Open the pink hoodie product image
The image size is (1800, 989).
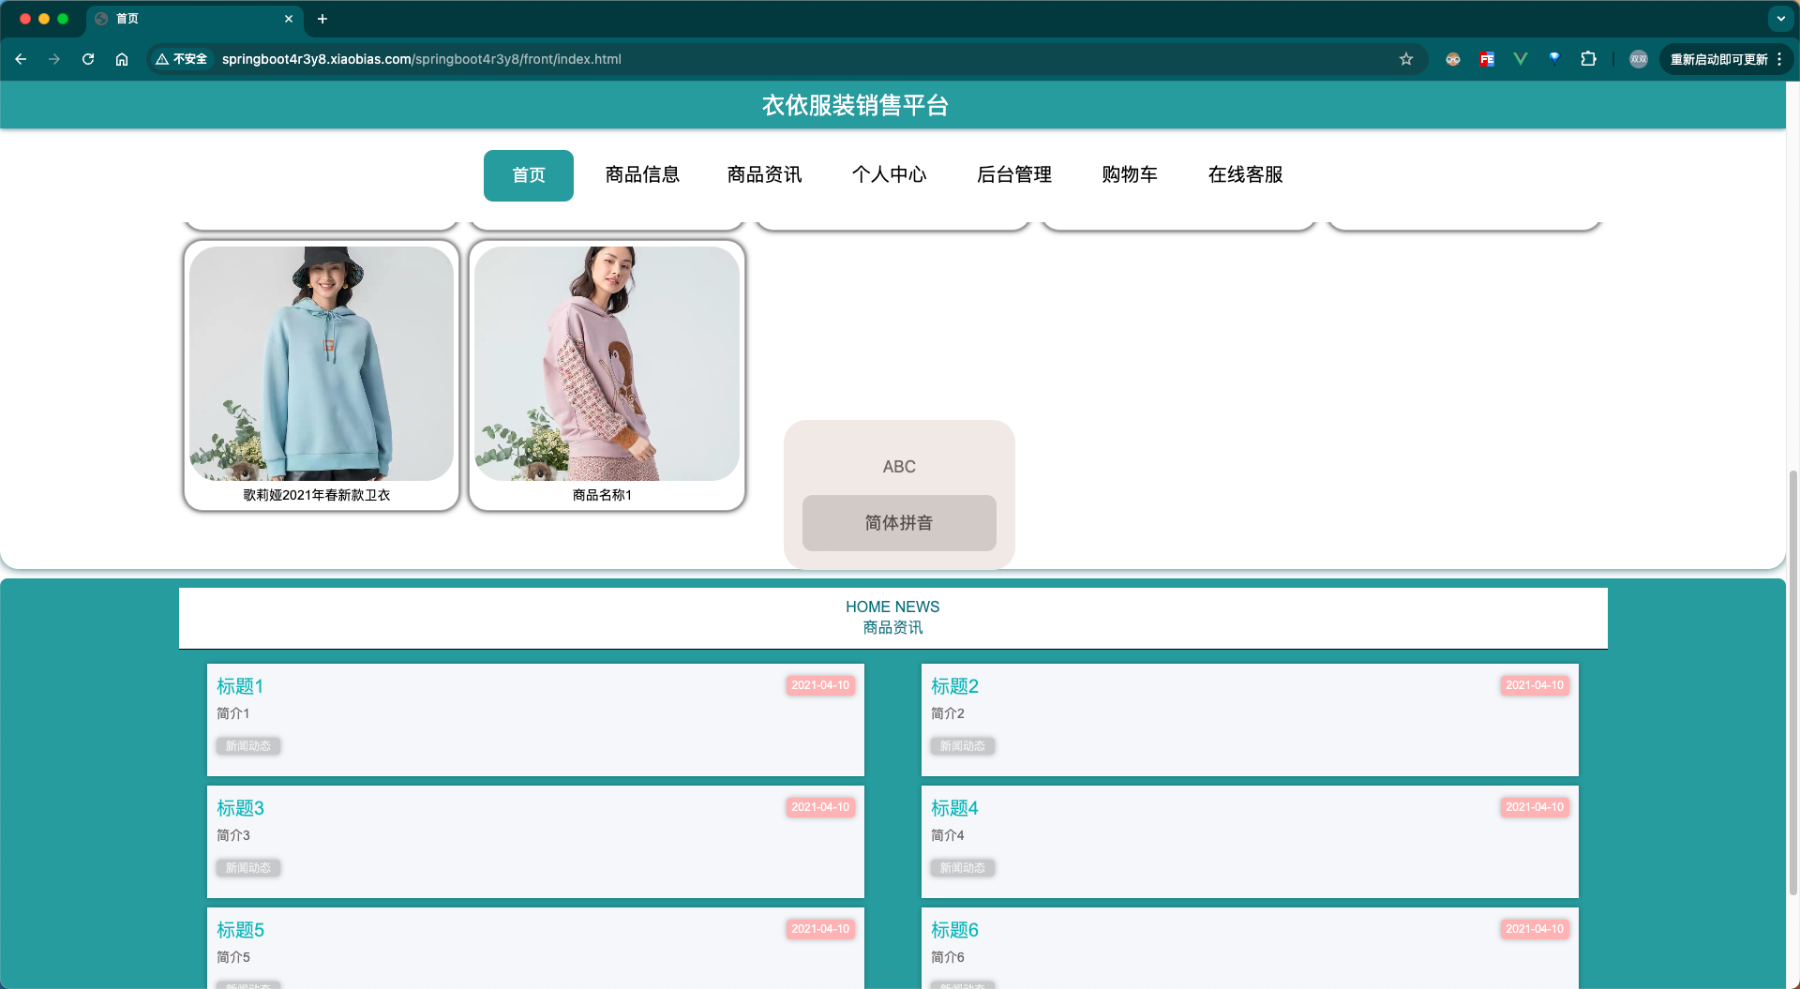(607, 364)
